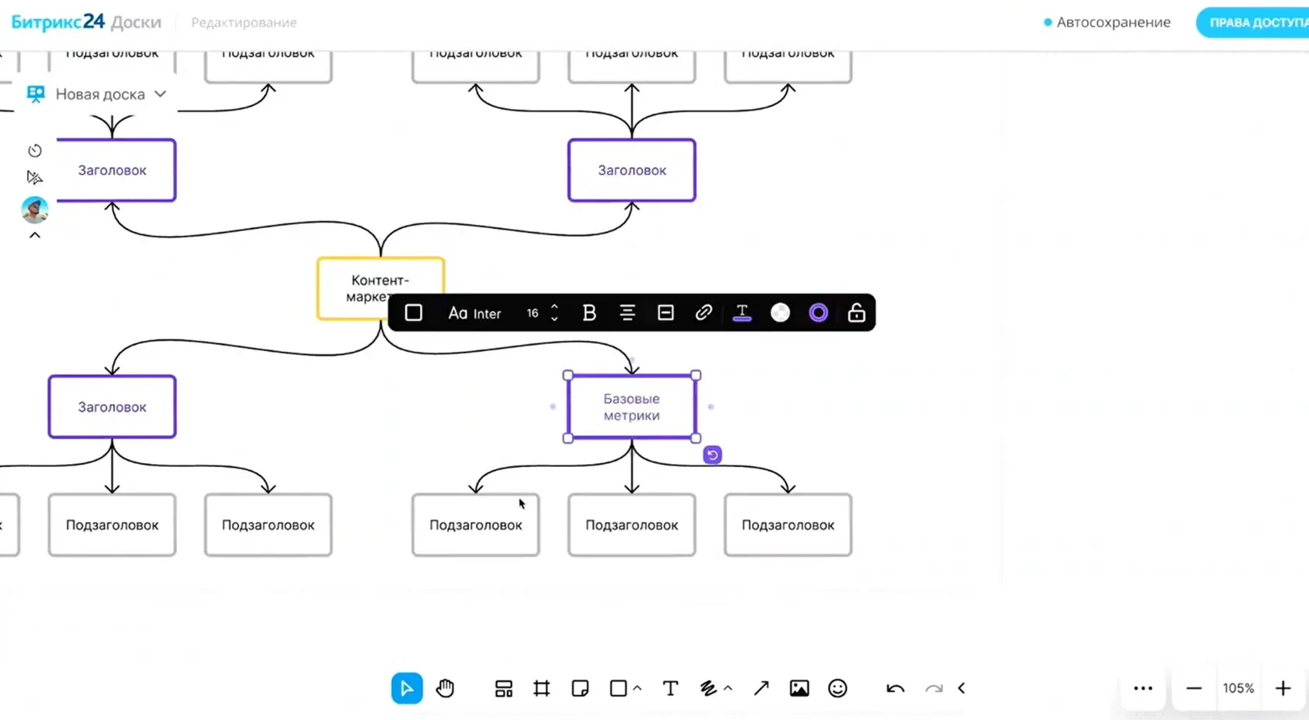
Task: Zoom in with plus button
Action: pos(1283,688)
